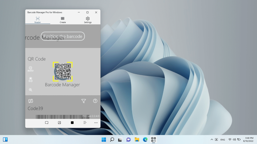Toggle the language indicator to switch keyboards
This screenshot has height=144, width=257.
pyautogui.click(x=223, y=139)
